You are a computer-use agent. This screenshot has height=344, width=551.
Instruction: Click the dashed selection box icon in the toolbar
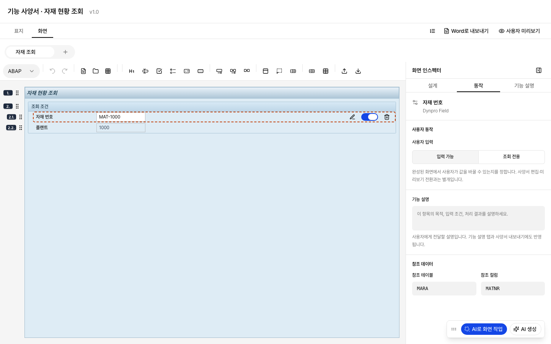pyautogui.click(x=279, y=71)
